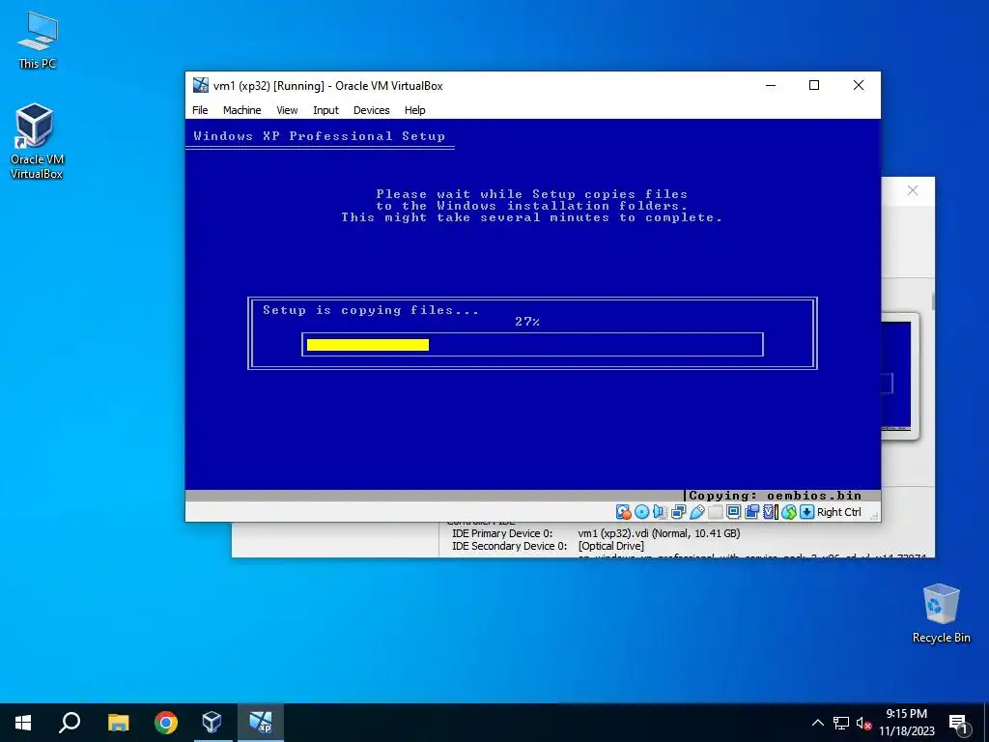Click the network adapters indicator icon

[679, 512]
